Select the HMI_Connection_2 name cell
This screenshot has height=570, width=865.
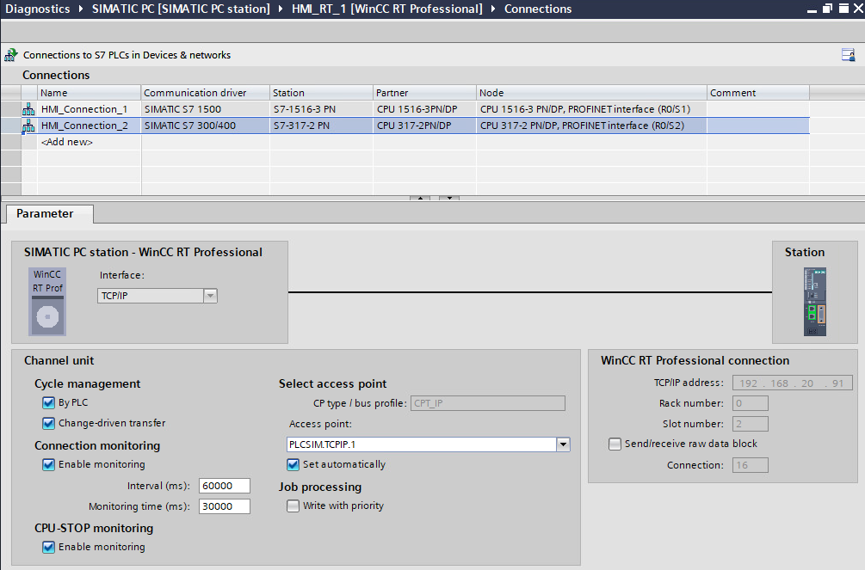(89, 126)
